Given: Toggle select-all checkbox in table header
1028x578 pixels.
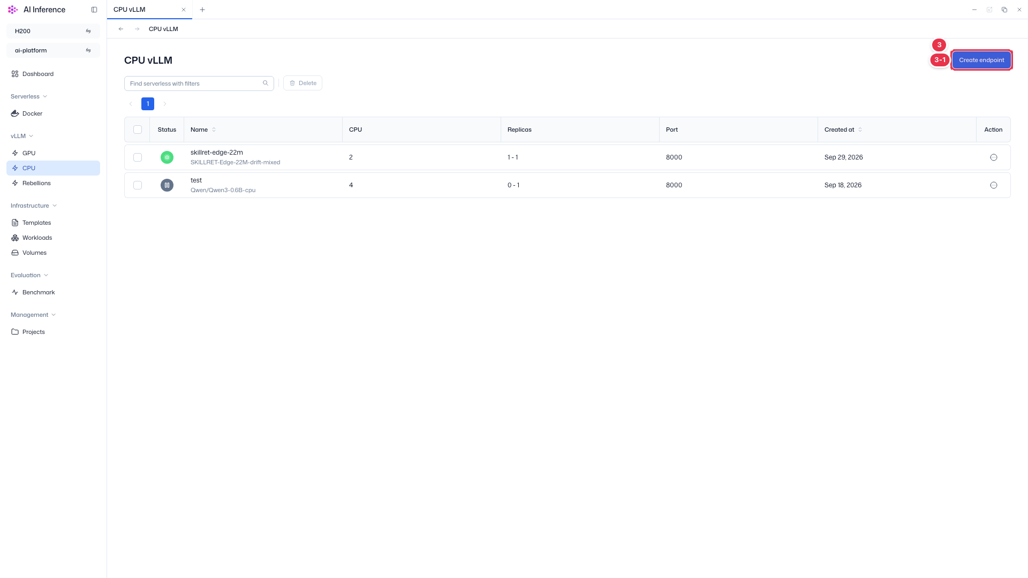Looking at the screenshot, I should coord(138,130).
